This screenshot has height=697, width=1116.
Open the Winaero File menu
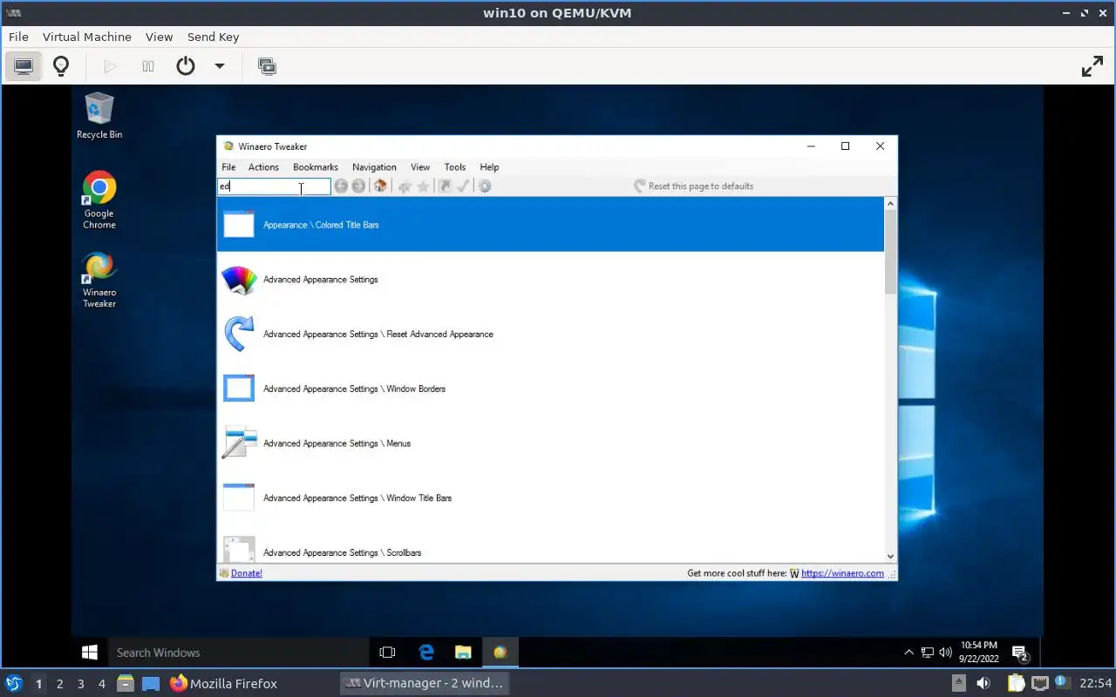pos(228,166)
